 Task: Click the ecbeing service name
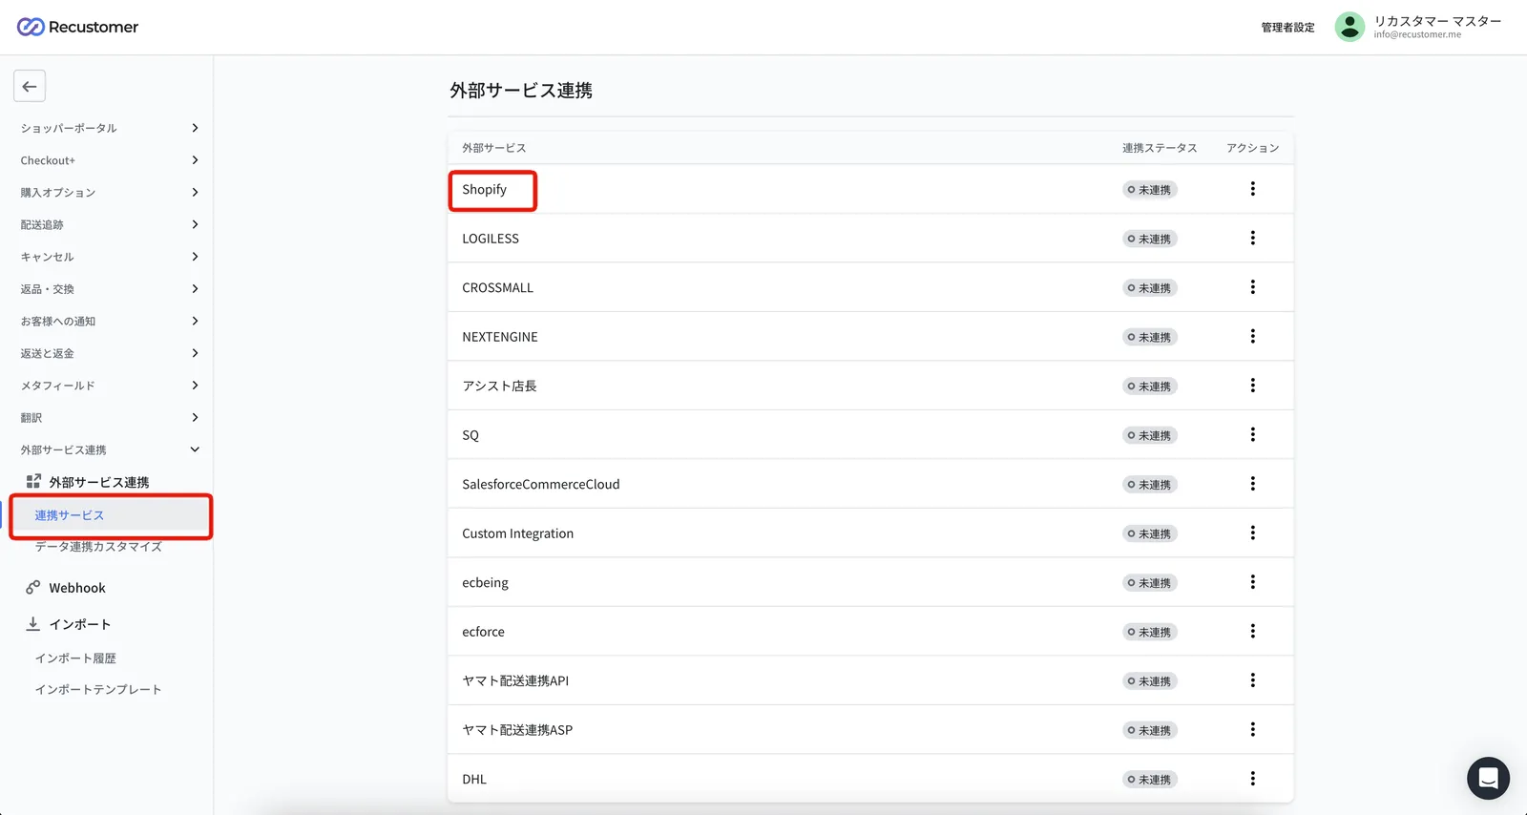click(x=485, y=582)
